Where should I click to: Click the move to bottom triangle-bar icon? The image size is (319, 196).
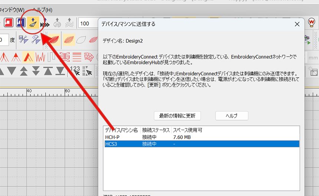click(60, 71)
